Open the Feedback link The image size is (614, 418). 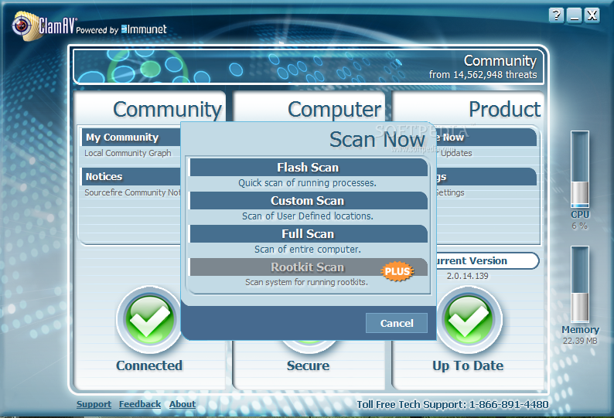140,404
